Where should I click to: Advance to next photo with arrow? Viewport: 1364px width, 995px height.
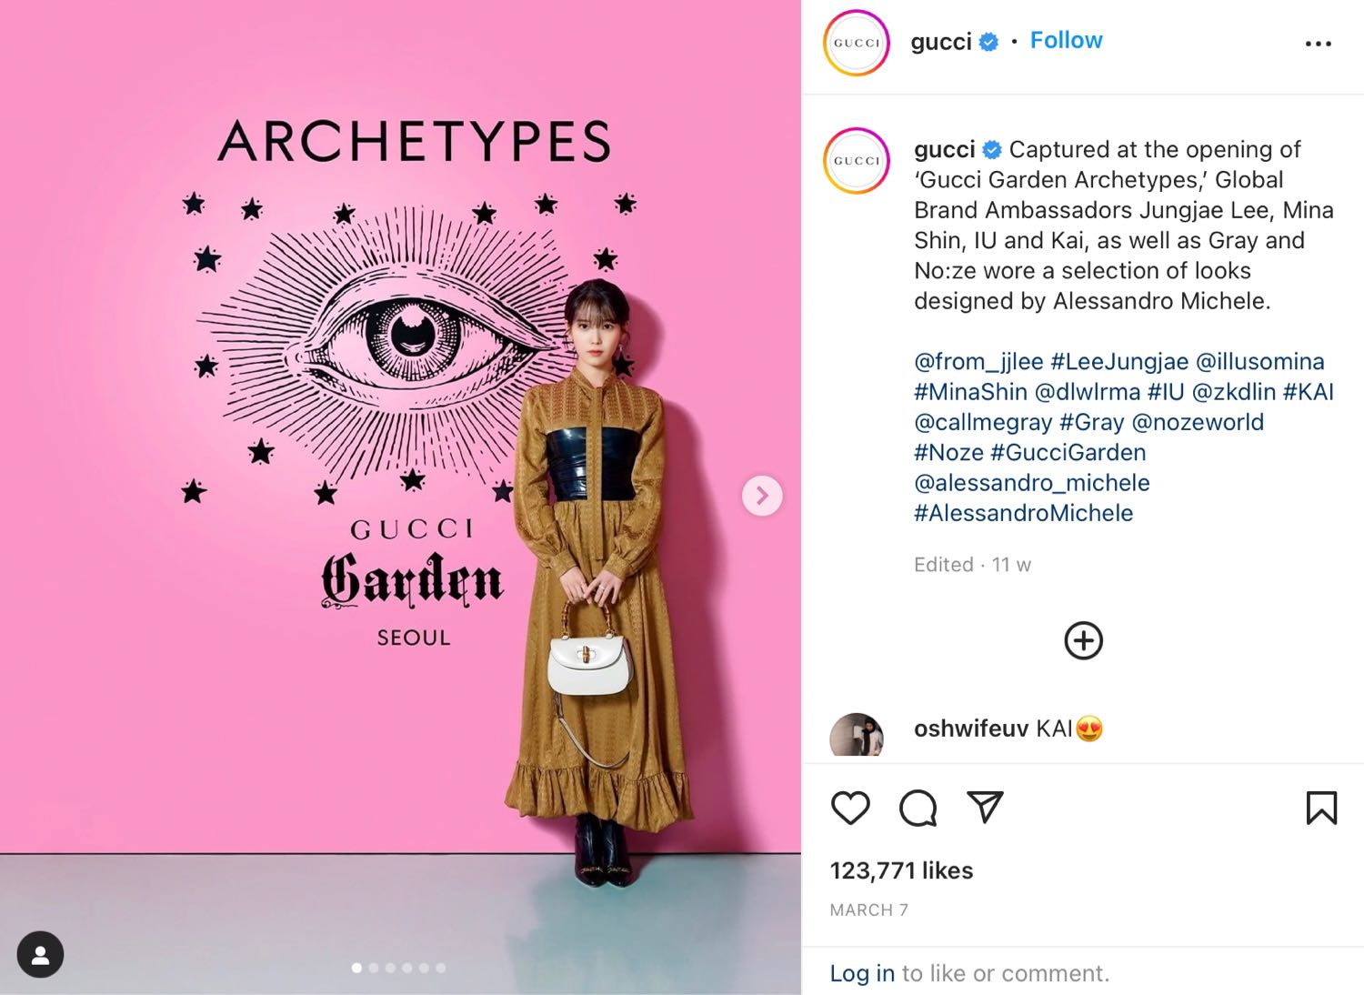click(762, 496)
